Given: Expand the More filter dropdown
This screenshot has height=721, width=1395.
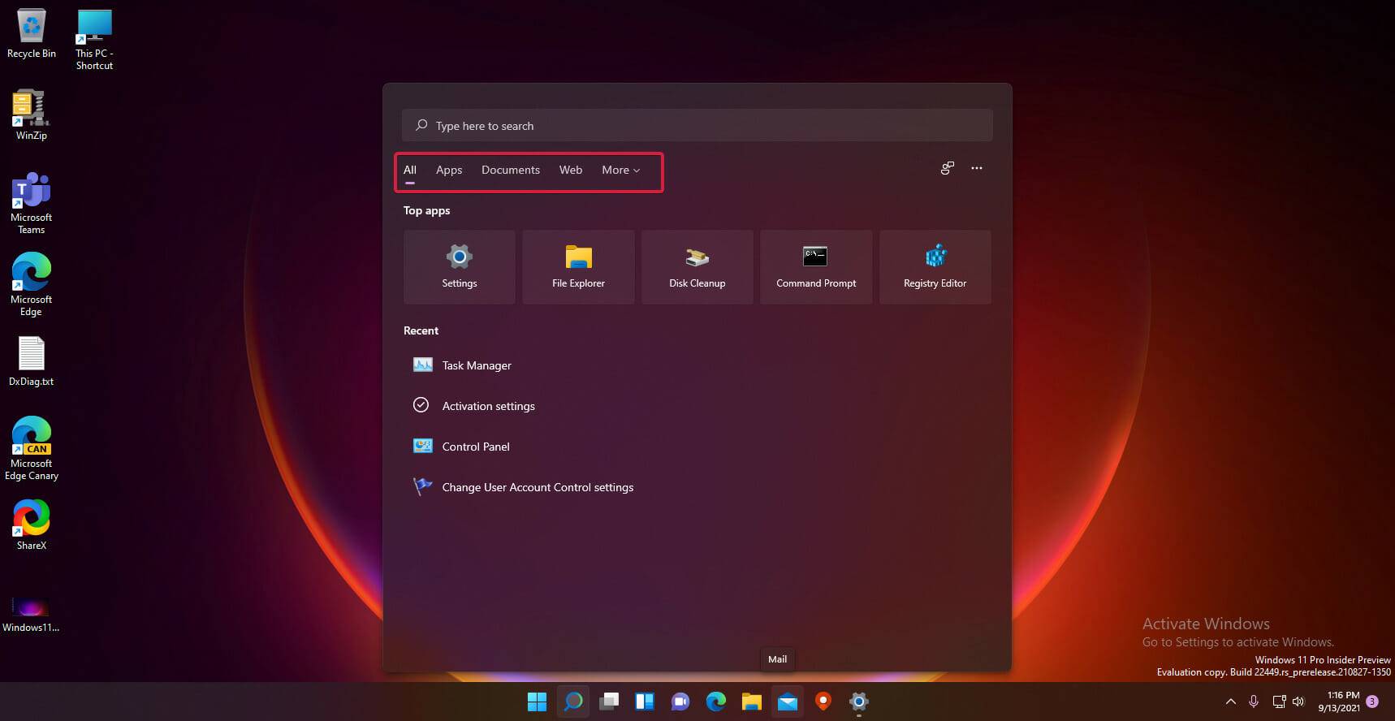Looking at the screenshot, I should 621,170.
